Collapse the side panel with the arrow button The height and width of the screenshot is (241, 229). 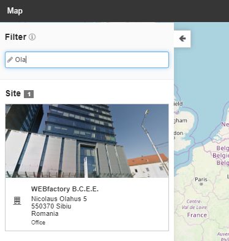coord(182,39)
